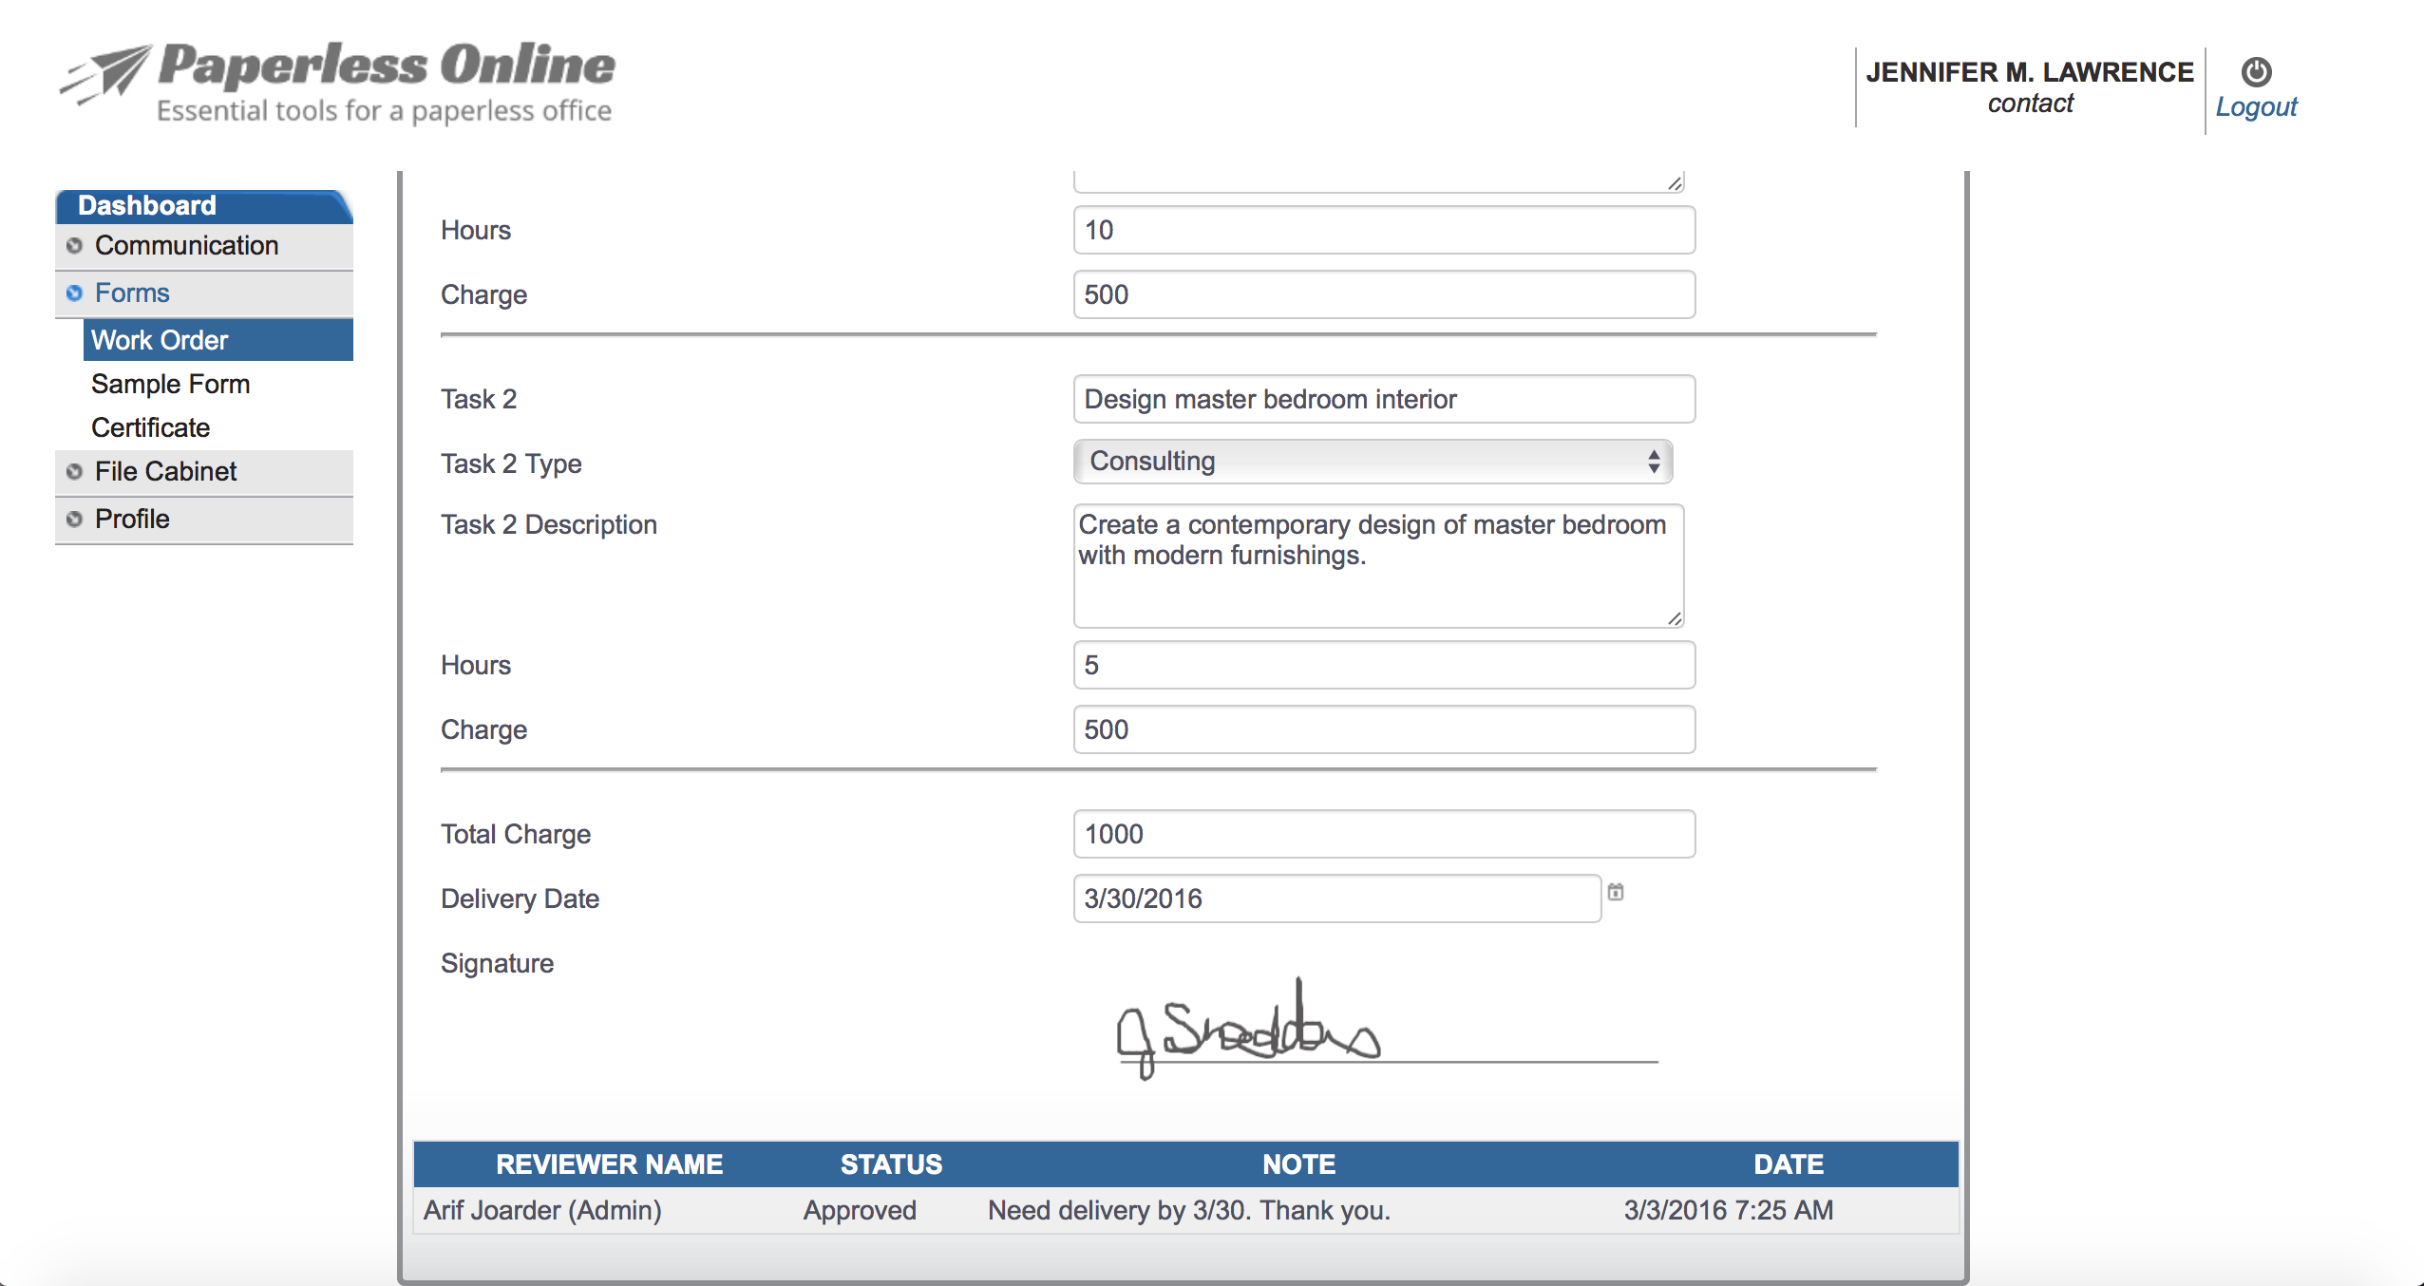Click the Logout link
The width and height of the screenshot is (2424, 1286).
(2256, 106)
